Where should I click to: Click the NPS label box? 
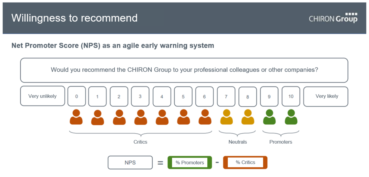point(130,162)
